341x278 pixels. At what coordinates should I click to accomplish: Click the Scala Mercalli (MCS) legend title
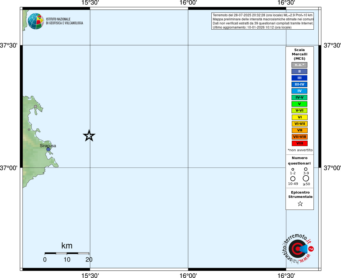tap(299, 54)
